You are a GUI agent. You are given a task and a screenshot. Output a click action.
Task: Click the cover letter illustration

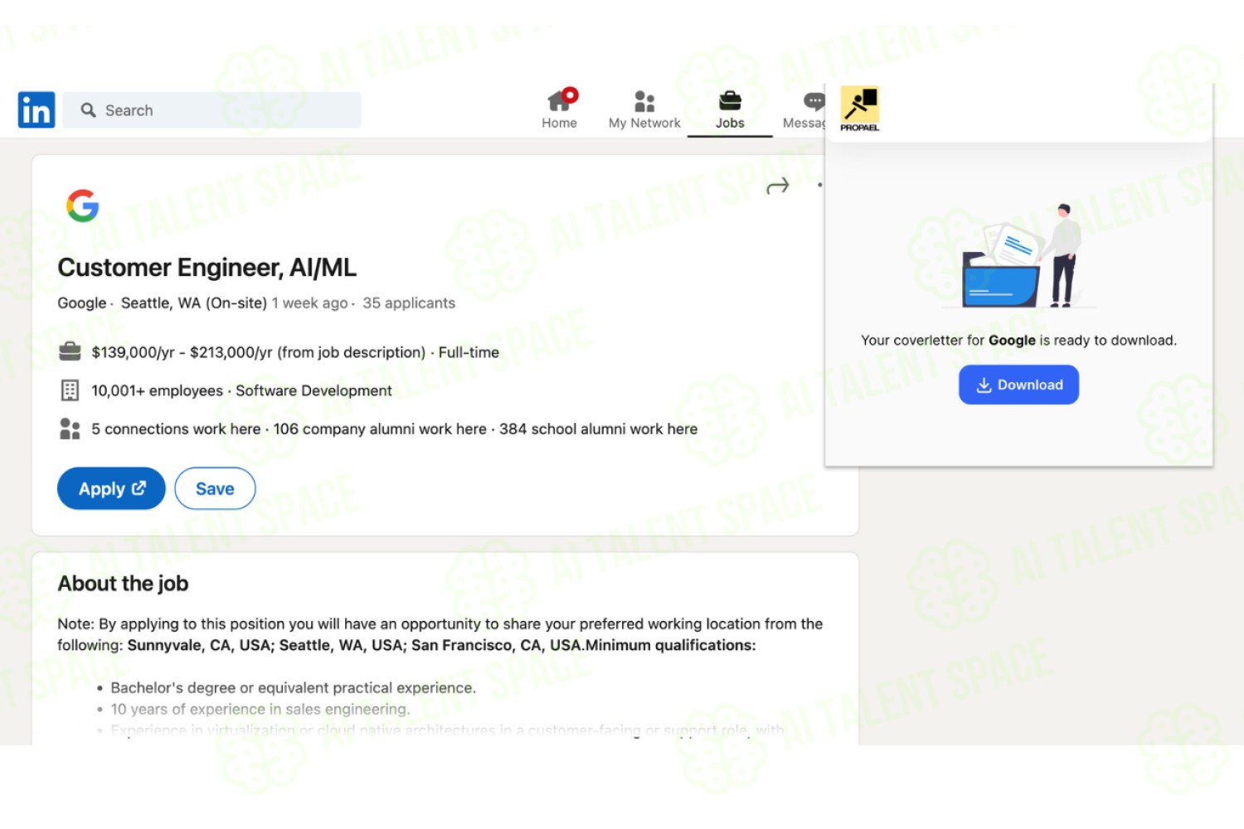click(1023, 256)
